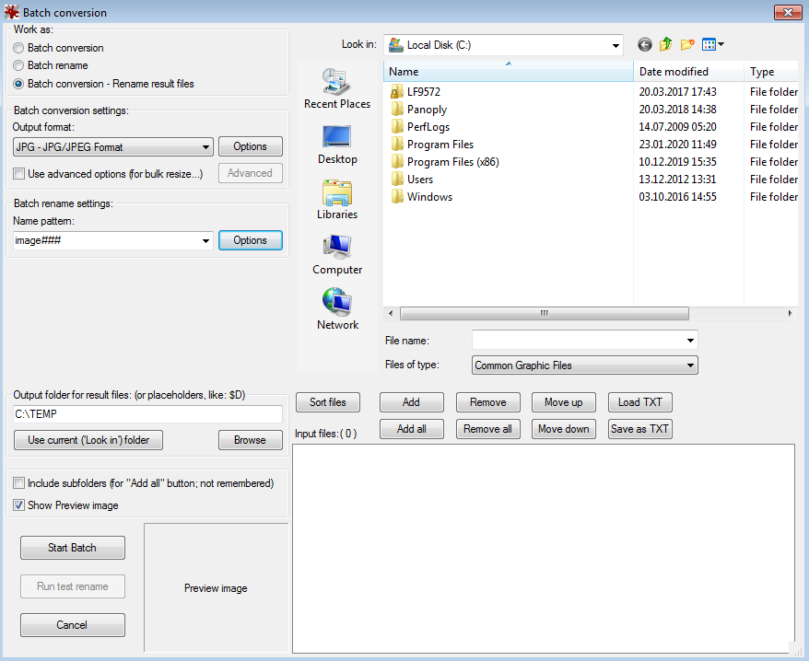Uncheck Show Preview image
Viewport: 809px width, 661px height.
[18, 504]
